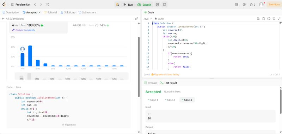Reset code with the revert arrow icon

coord(274,19)
